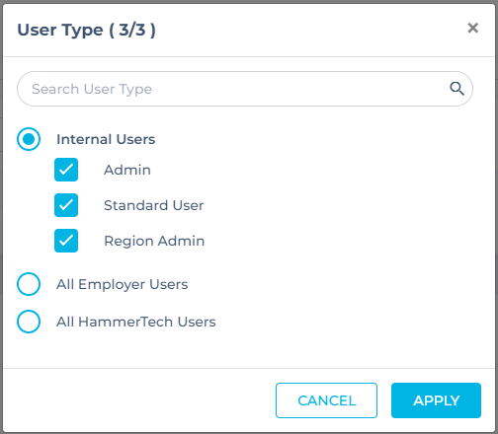Click the Region Admin label text
The image size is (498, 434).
click(154, 241)
